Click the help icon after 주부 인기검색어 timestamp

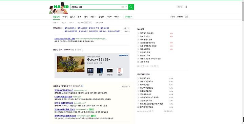click(x=152, y=111)
